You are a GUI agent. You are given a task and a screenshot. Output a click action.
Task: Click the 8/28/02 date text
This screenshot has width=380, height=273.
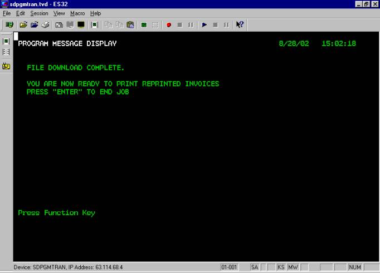pyautogui.click(x=294, y=43)
